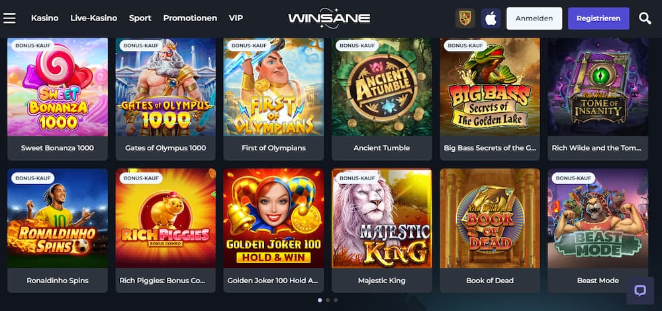Image resolution: width=662 pixels, height=311 pixels.
Task: Open the Kasino menu item
Action: click(45, 18)
